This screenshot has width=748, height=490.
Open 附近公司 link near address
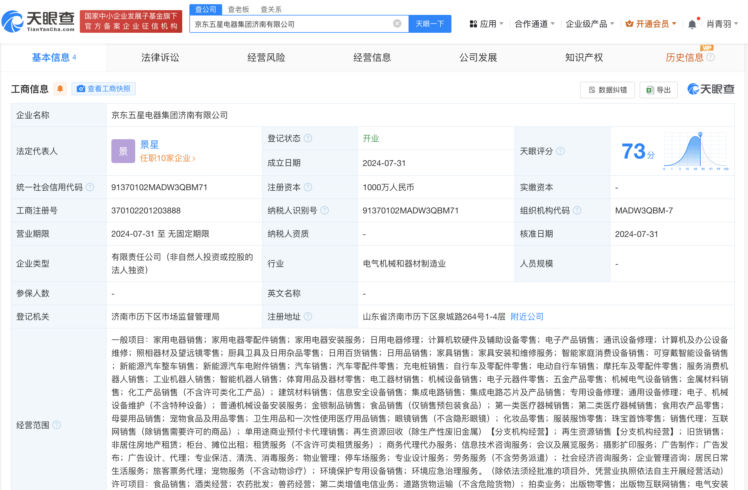click(527, 317)
